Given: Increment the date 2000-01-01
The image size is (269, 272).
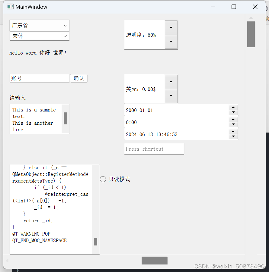Looking at the screenshot, I should 233,108.
